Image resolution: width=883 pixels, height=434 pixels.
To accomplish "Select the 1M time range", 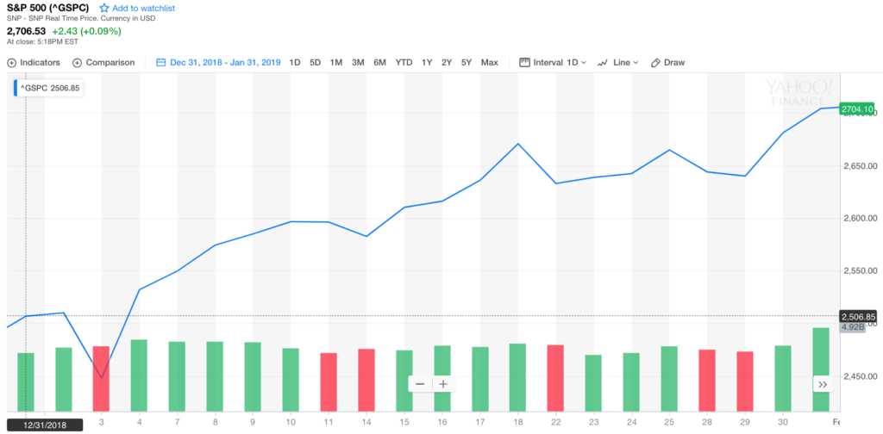I will [x=336, y=63].
